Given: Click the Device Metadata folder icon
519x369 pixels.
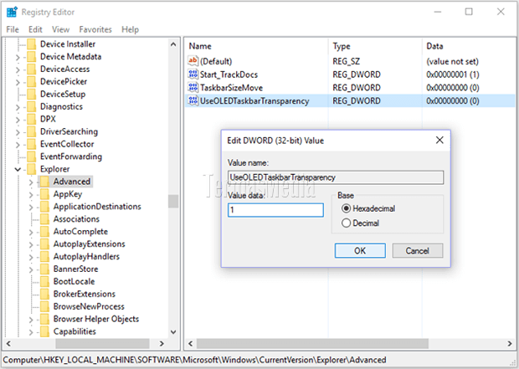Looking at the screenshot, I should click(32, 57).
